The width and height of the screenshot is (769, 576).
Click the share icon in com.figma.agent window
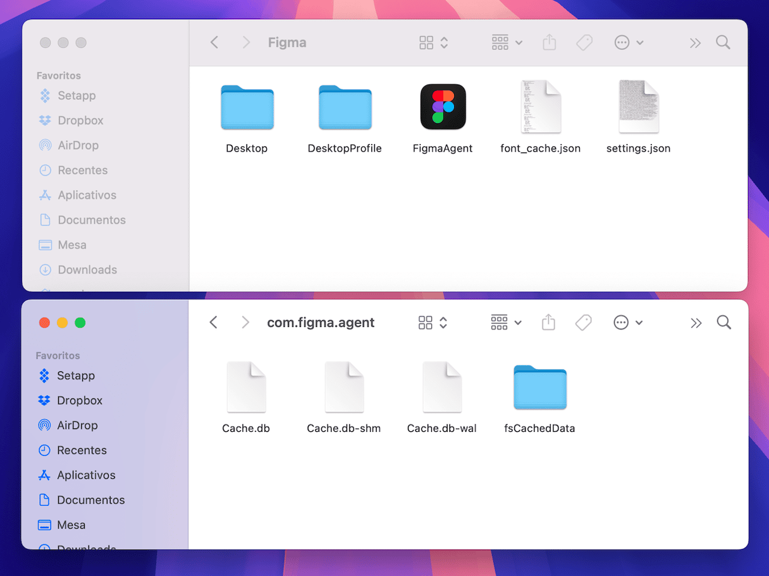pos(548,323)
